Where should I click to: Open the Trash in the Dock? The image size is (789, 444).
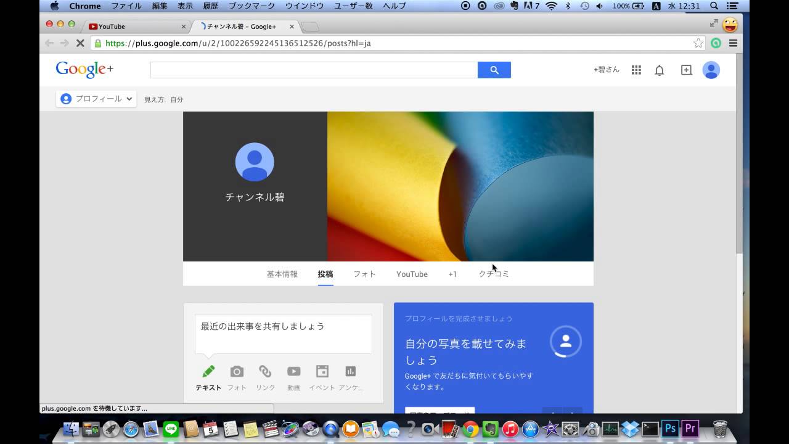pyautogui.click(x=720, y=429)
